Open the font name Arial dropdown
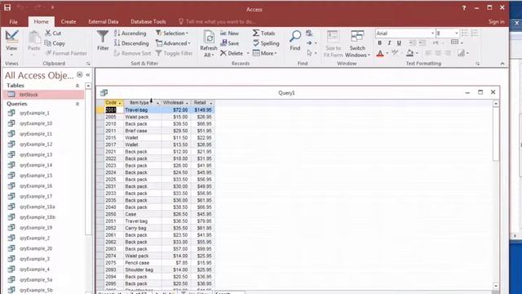Viewport: 522px width, 294px height. click(x=432, y=33)
